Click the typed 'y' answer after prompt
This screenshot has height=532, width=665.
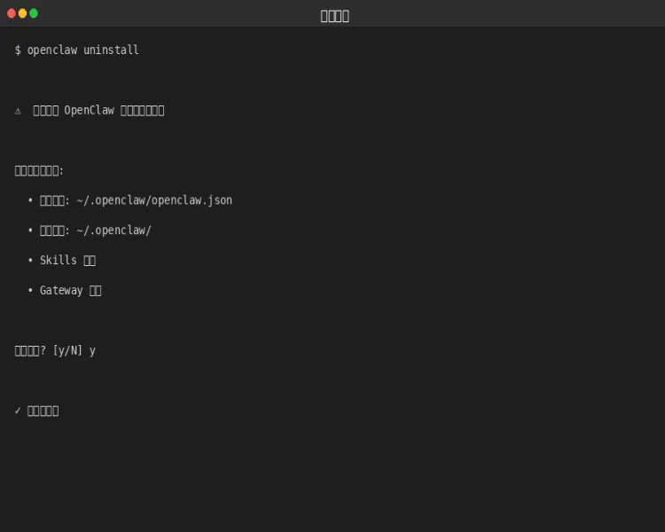click(92, 351)
